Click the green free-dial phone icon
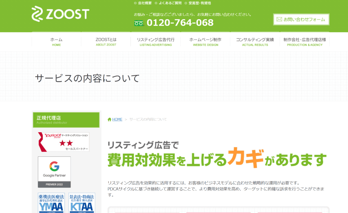This screenshot has height=213, width=348. [x=139, y=23]
